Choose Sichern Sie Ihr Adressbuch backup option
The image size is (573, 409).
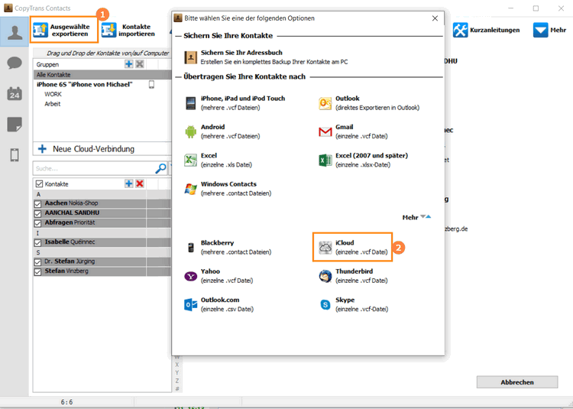coord(266,57)
